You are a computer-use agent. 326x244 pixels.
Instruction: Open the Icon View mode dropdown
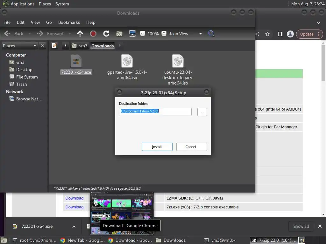point(186,34)
